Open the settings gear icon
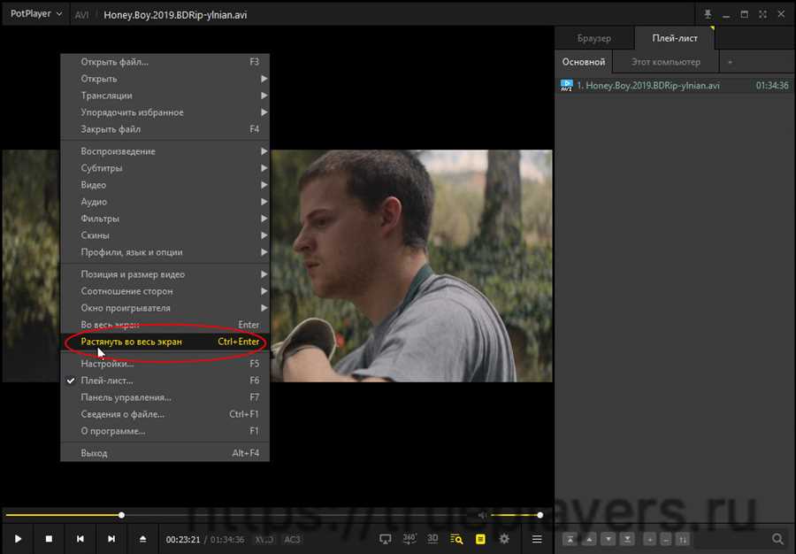This screenshot has height=554, width=796. [504, 539]
